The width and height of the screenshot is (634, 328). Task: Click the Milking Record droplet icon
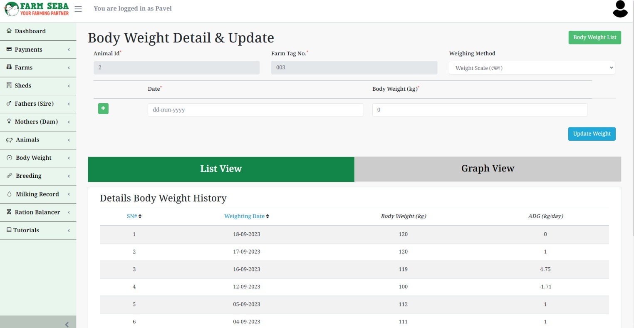10,194
